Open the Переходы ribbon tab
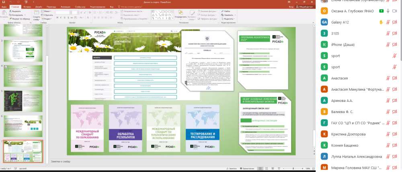Image resolution: width=402 pixels, height=172 pixels. pos(52,7)
